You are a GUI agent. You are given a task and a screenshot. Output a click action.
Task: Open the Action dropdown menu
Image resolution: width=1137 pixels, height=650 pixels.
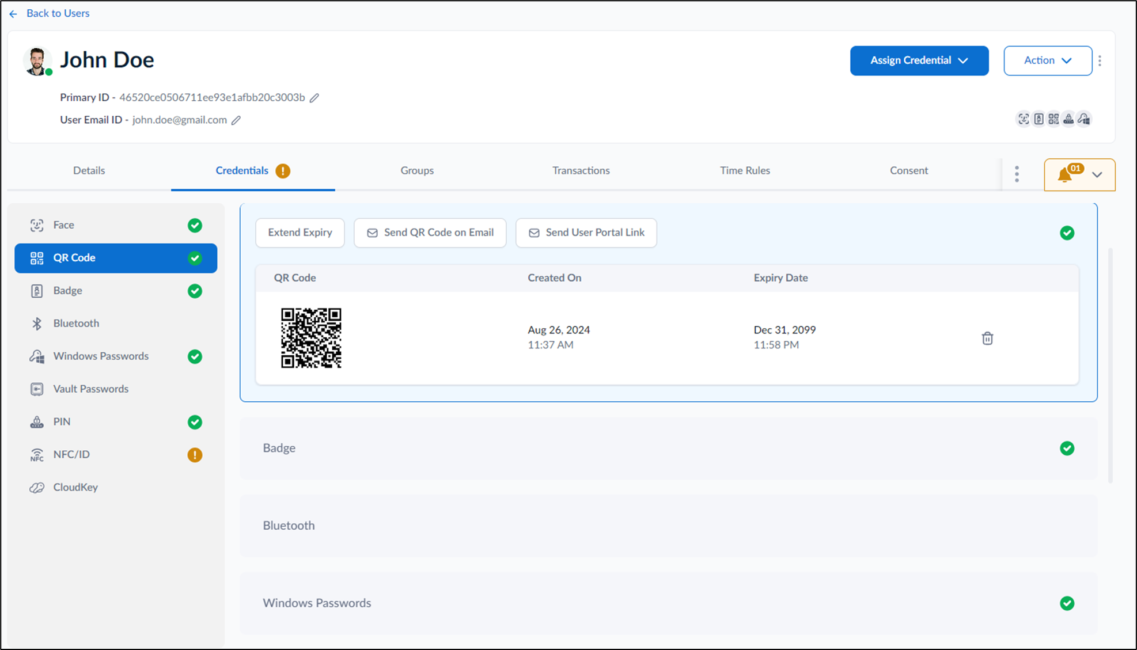point(1048,60)
